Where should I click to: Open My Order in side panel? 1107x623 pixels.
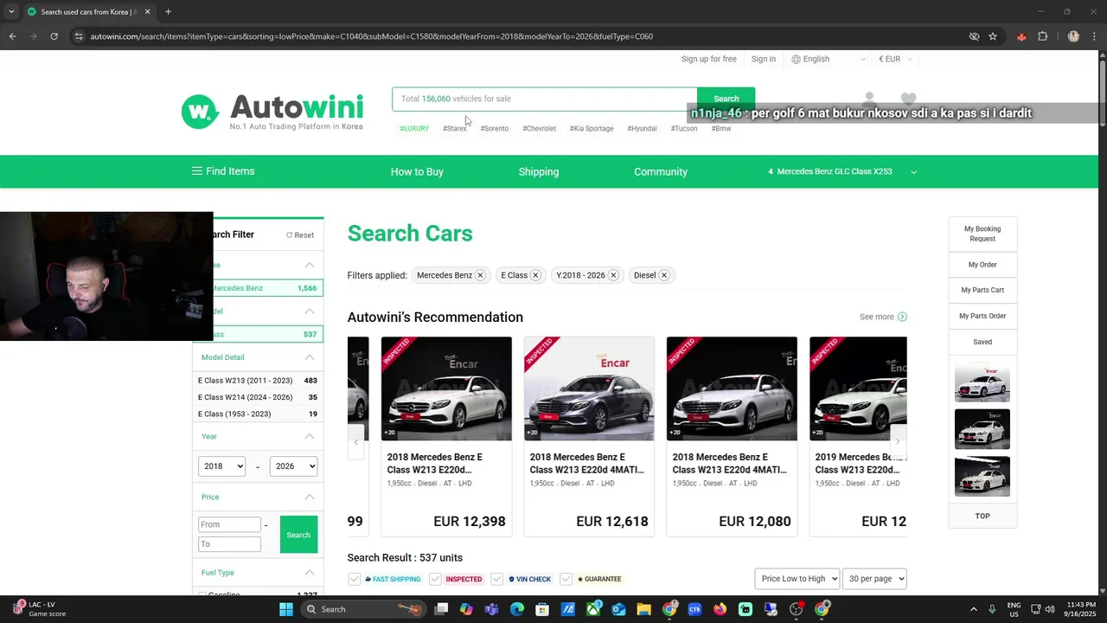tap(982, 265)
